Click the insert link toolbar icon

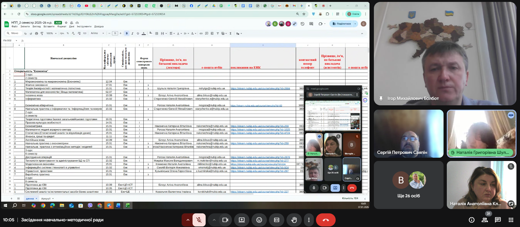click(x=201, y=34)
